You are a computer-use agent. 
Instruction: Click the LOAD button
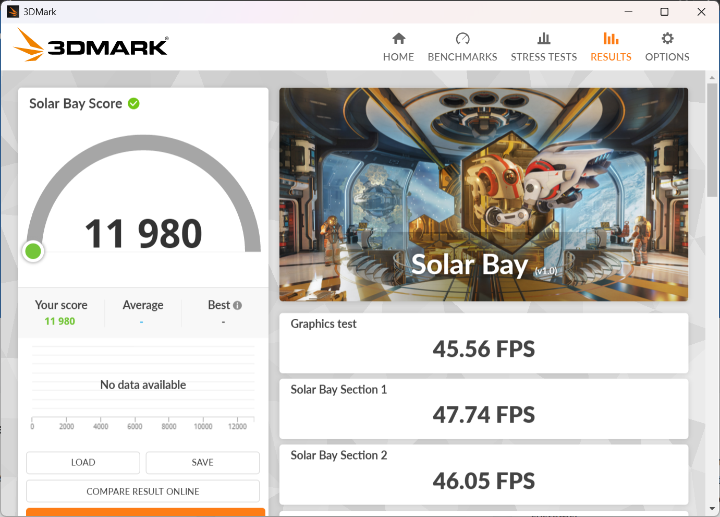point(83,463)
